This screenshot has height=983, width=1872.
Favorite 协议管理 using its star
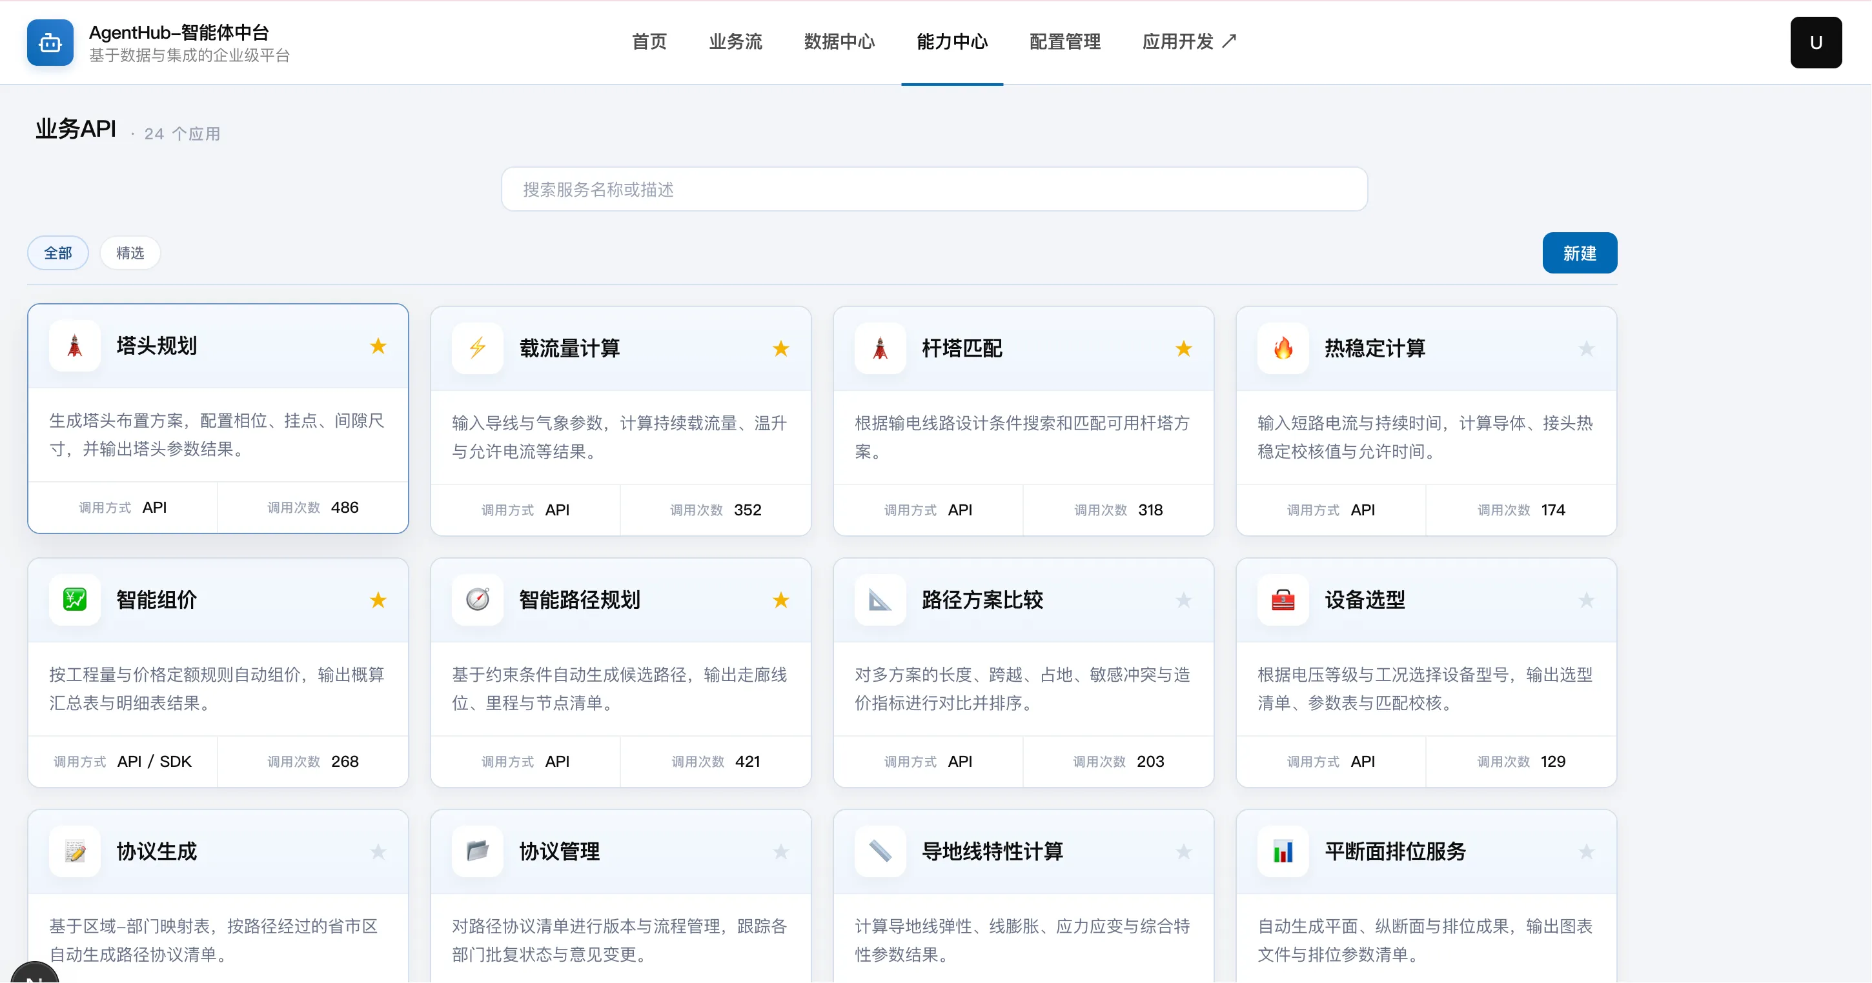pyautogui.click(x=780, y=851)
